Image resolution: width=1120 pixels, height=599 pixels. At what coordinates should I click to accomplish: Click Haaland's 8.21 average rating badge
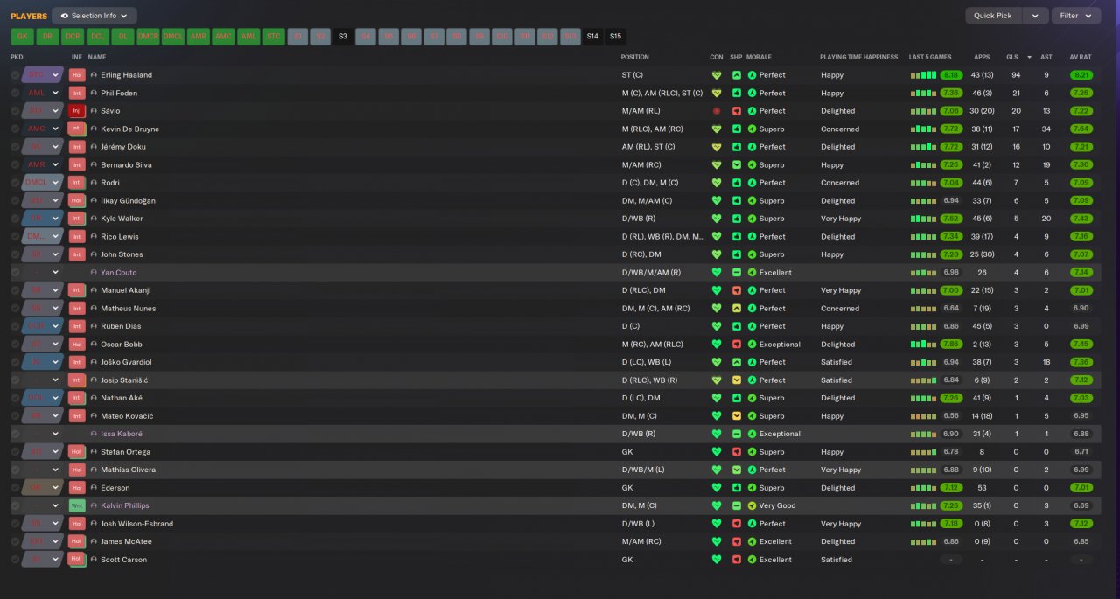1081,75
